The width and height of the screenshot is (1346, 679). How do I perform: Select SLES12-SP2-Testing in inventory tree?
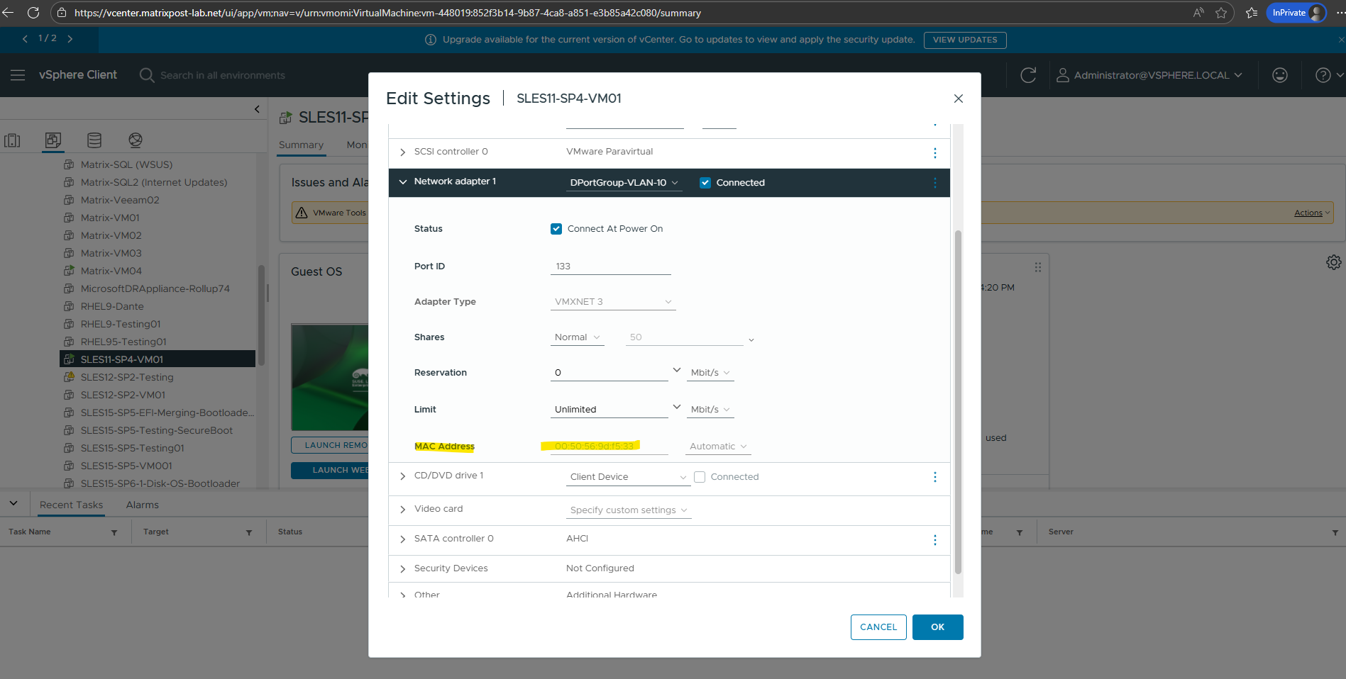click(127, 377)
